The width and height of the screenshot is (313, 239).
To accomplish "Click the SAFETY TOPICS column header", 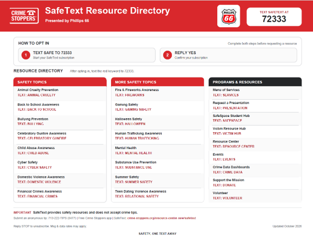I will (60, 82).
